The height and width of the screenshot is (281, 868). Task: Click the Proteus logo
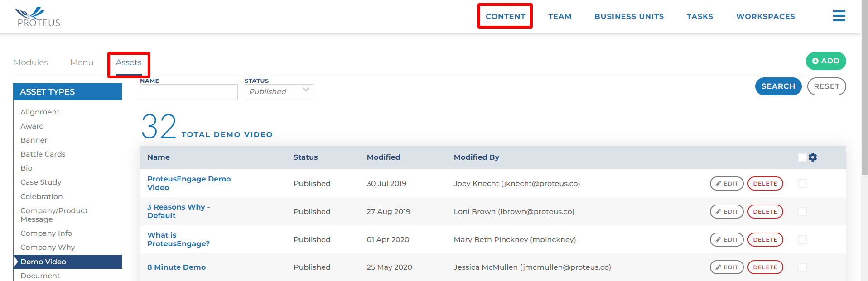(38, 17)
